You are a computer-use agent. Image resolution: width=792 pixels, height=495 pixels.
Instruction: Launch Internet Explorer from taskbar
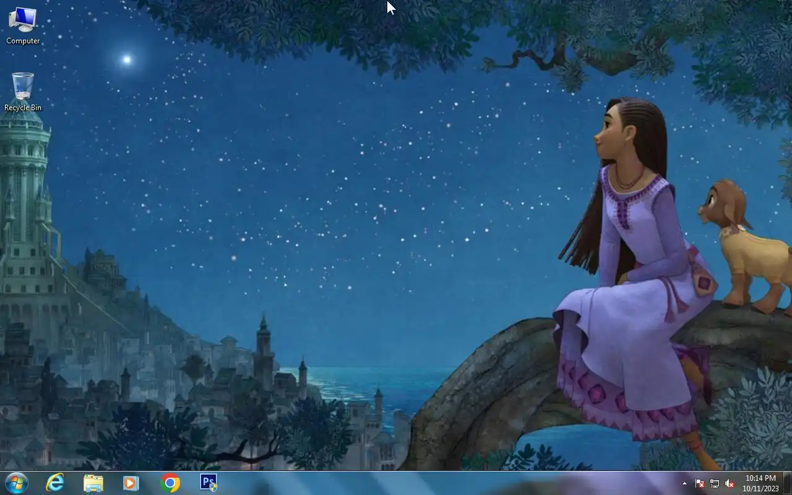coord(55,483)
